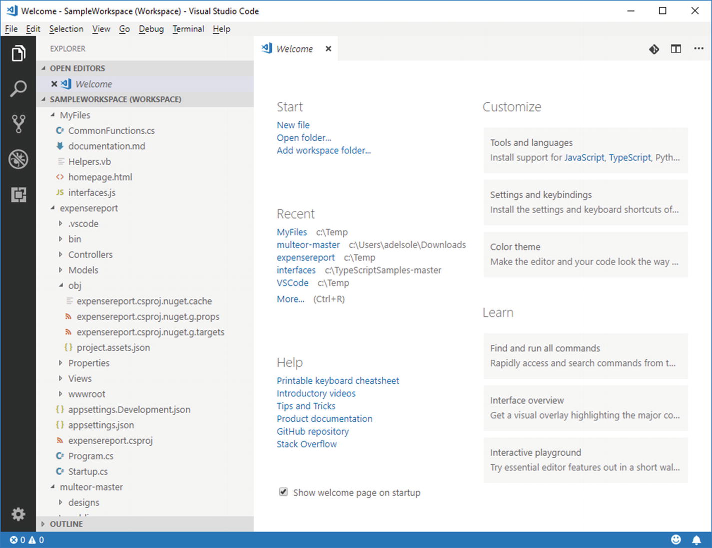The image size is (712, 548).
Task: Click the Stack Overflow help link
Action: click(x=307, y=444)
